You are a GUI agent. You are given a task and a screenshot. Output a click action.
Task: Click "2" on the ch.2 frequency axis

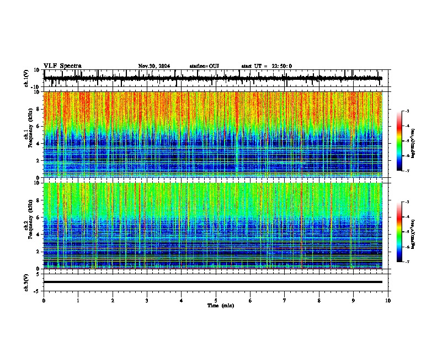click(x=39, y=252)
